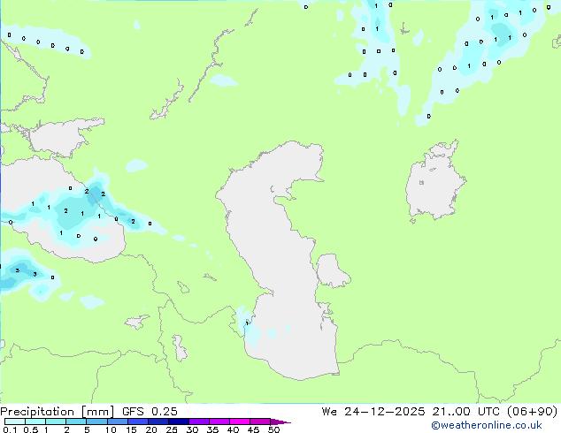The height and width of the screenshot is (433, 561).
Task: Select the 40–45 mm magenta legend swatch
Action: click(x=240, y=422)
